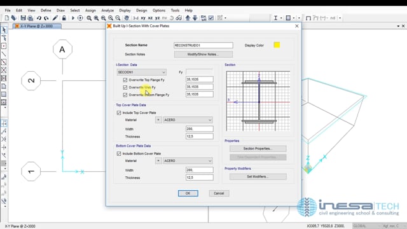Open the GLOBAL coordinate system dropdown
This screenshot has height=229, width=407.
coord(366,226)
